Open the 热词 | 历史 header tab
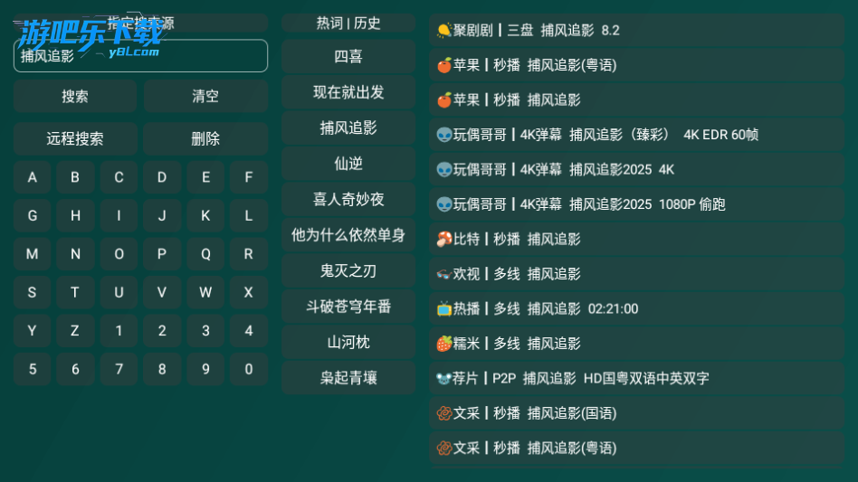 [348, 23]
